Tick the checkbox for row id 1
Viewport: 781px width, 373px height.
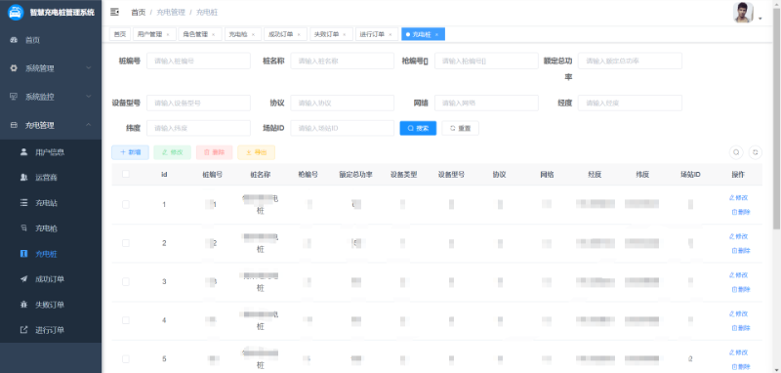click(126, 204)
